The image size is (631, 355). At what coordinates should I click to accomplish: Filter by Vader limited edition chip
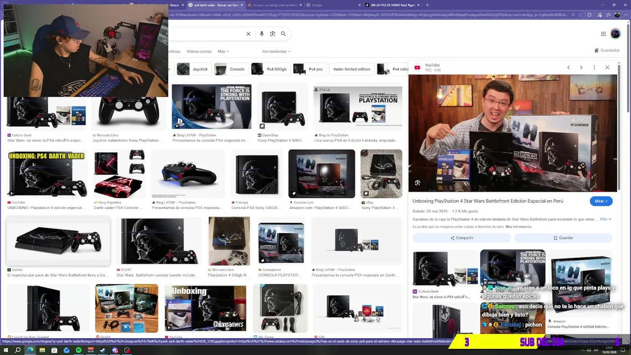coord(351,69)
